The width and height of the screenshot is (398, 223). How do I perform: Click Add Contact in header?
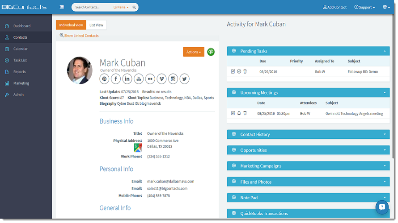tap(334, 7)
